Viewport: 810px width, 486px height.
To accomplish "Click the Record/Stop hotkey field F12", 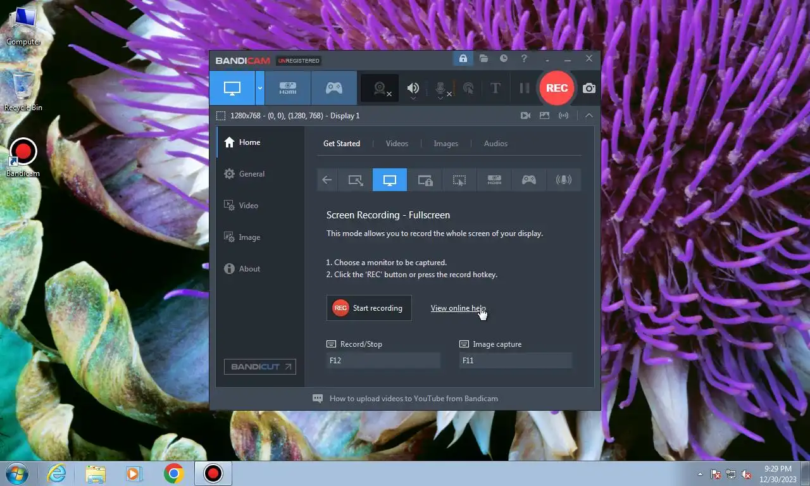I will tap(383, 361).
